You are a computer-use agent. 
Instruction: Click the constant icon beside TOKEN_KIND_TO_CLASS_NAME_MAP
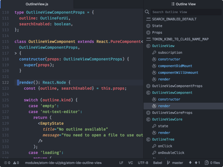click(x=148, y=39)
